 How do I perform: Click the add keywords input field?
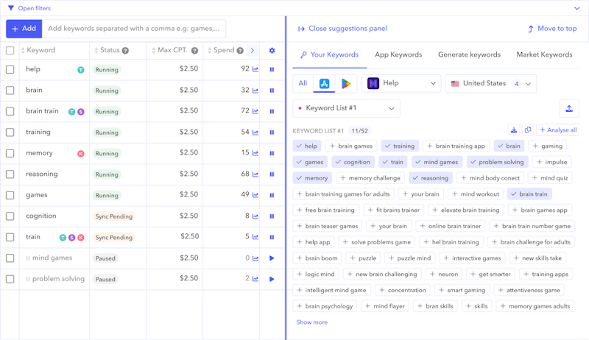134,29
